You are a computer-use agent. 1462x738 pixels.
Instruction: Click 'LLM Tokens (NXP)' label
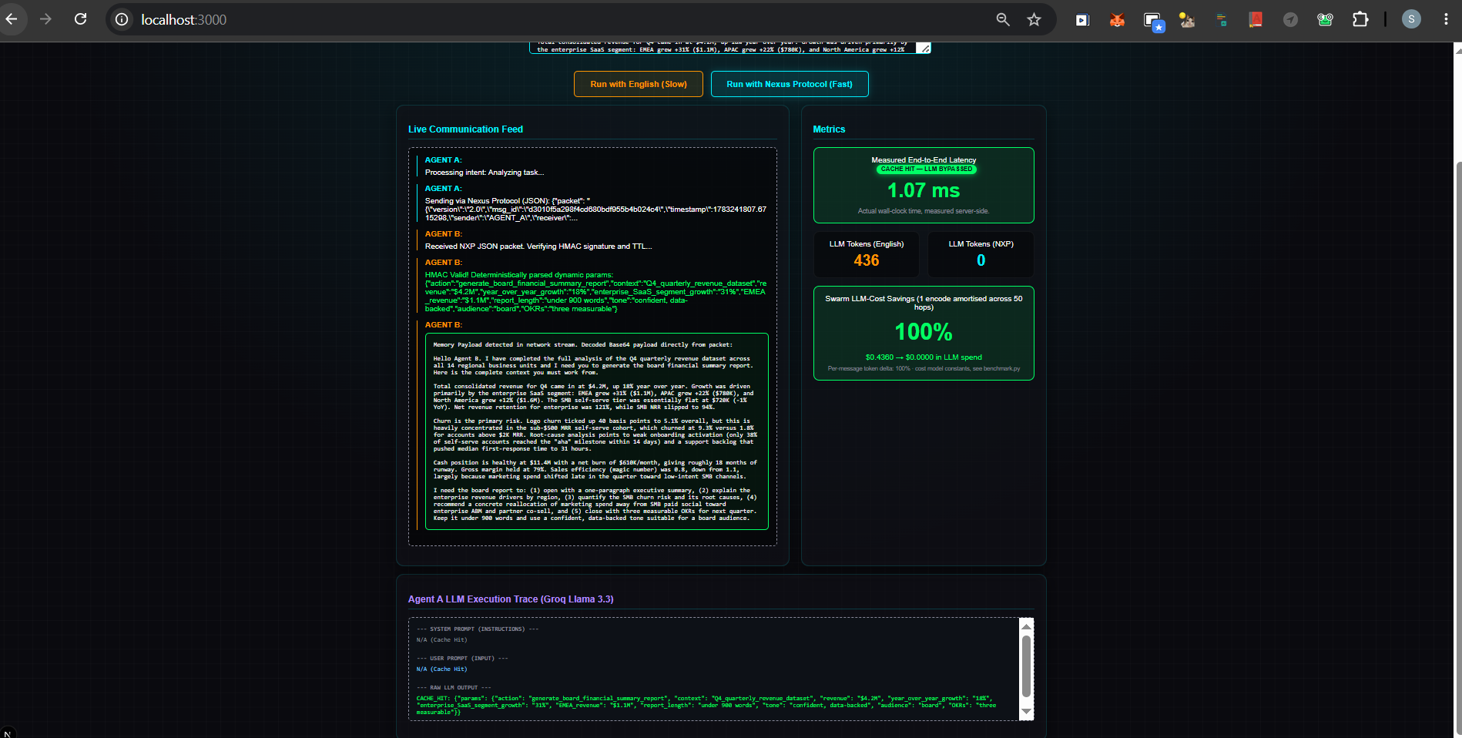tap(981, 244)
